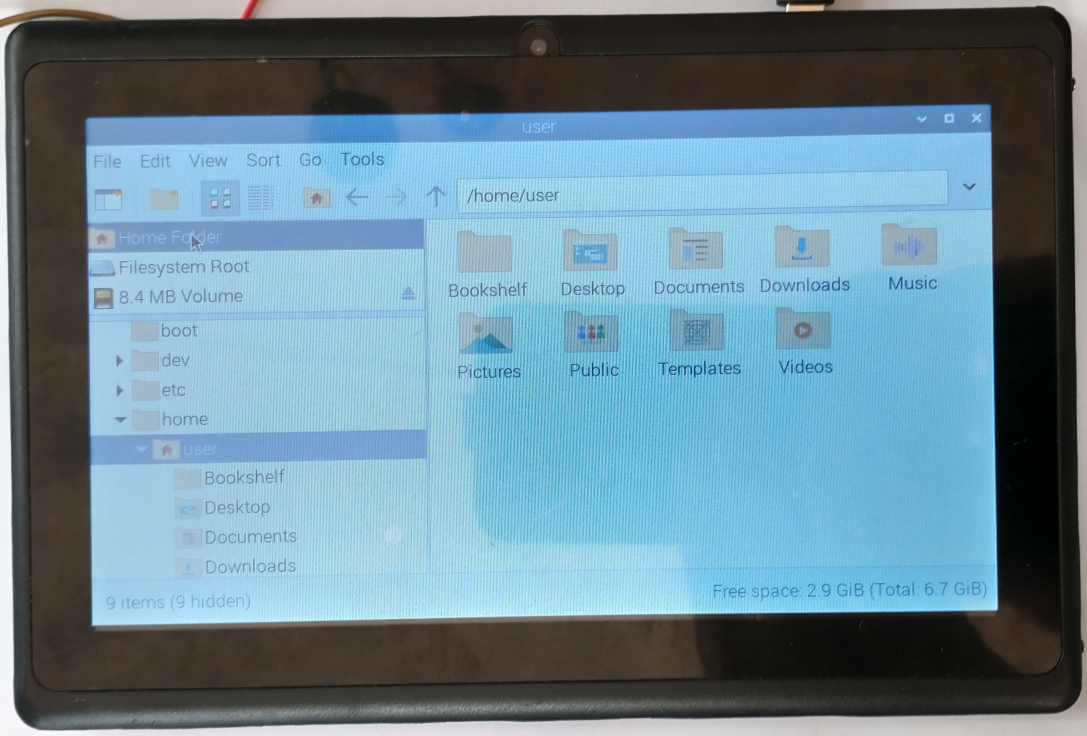Expand the etc directory in sidebar
This screenshot has height=736, width=1087.
[x=121, y=390]
